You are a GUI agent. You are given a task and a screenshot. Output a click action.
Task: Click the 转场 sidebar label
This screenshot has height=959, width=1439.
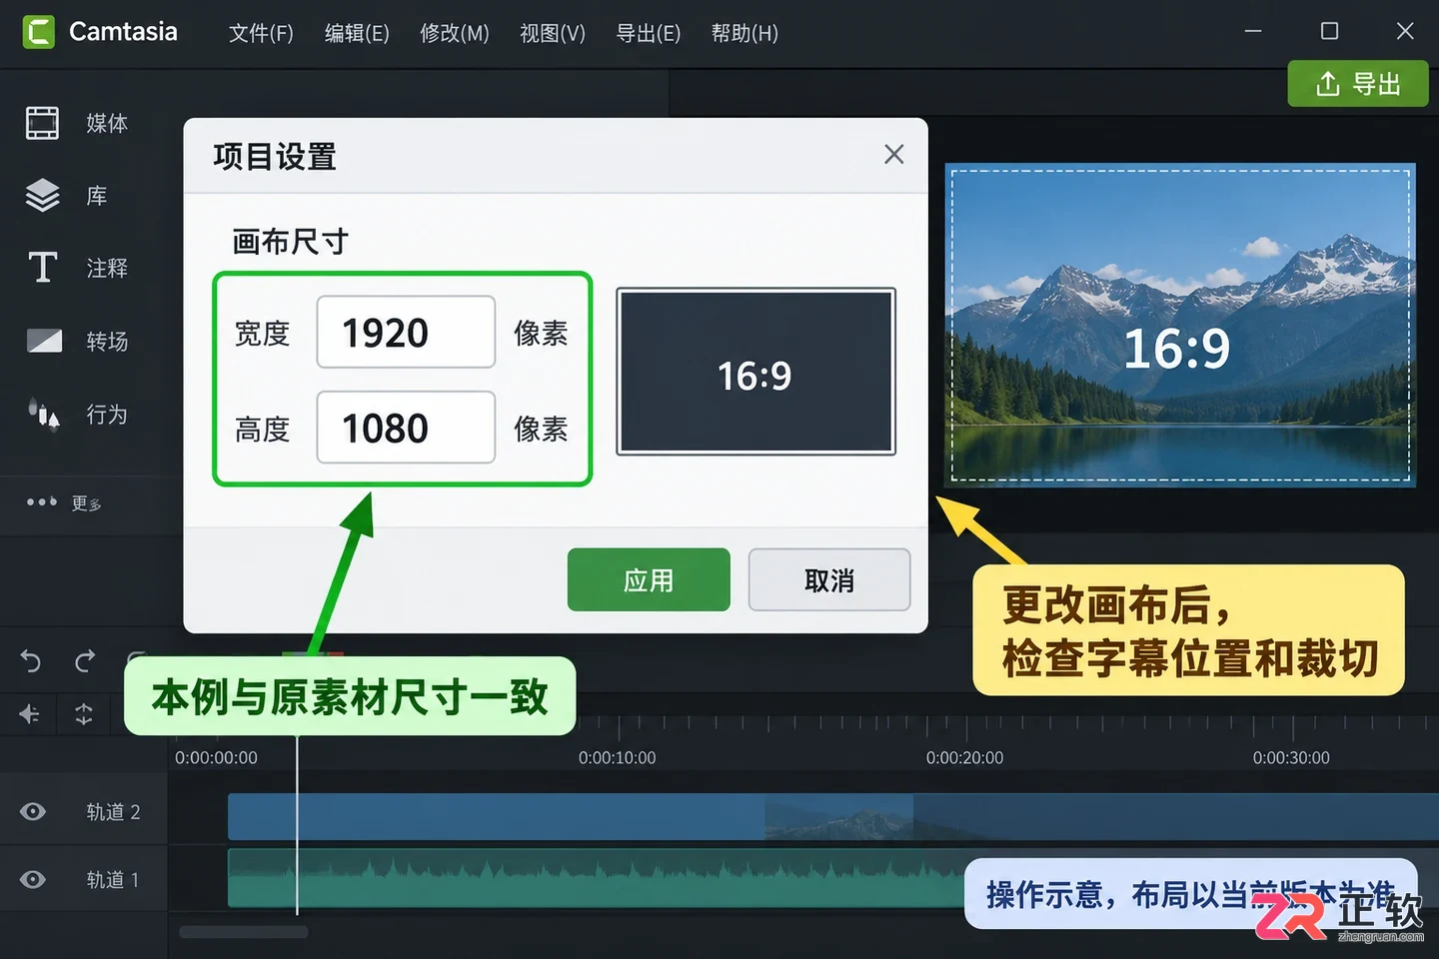point(107,341)
